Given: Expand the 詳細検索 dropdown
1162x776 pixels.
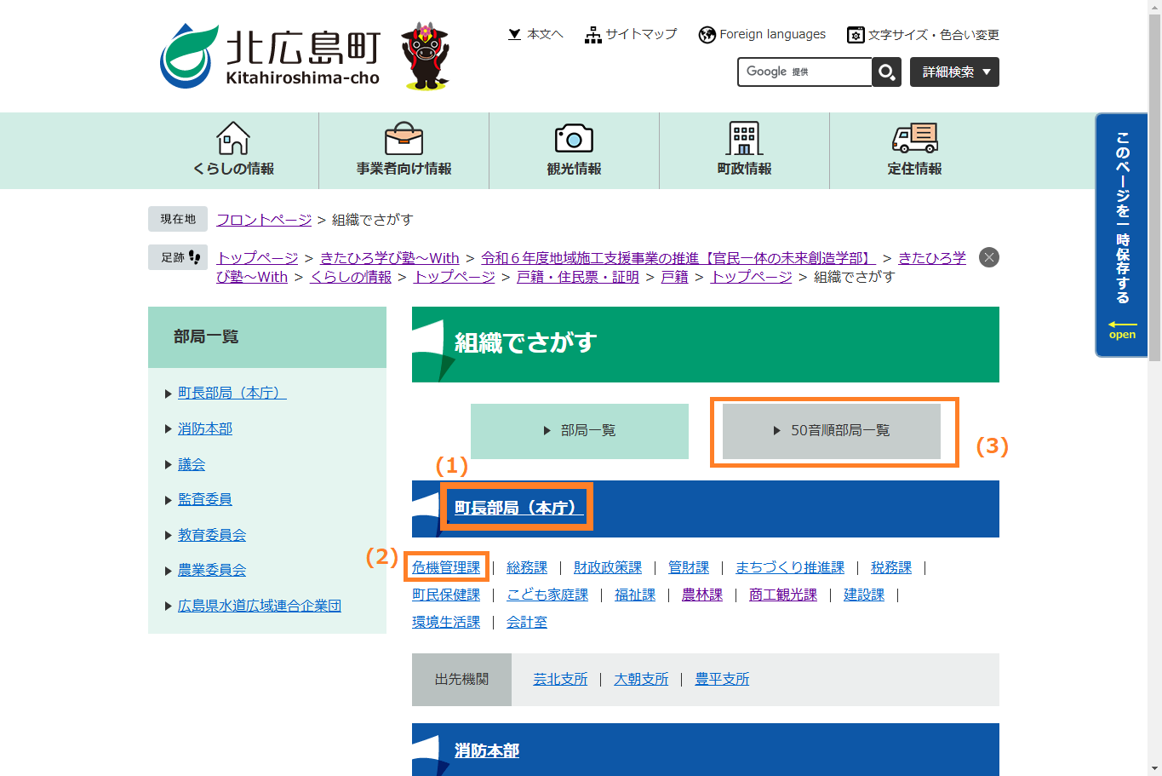Looking at the screenshot, I should click(954, 72).
